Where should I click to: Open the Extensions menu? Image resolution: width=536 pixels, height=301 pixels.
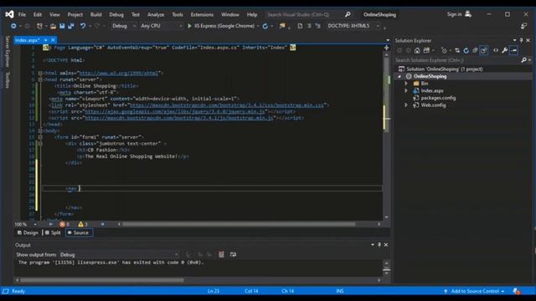tap(202, 14)
